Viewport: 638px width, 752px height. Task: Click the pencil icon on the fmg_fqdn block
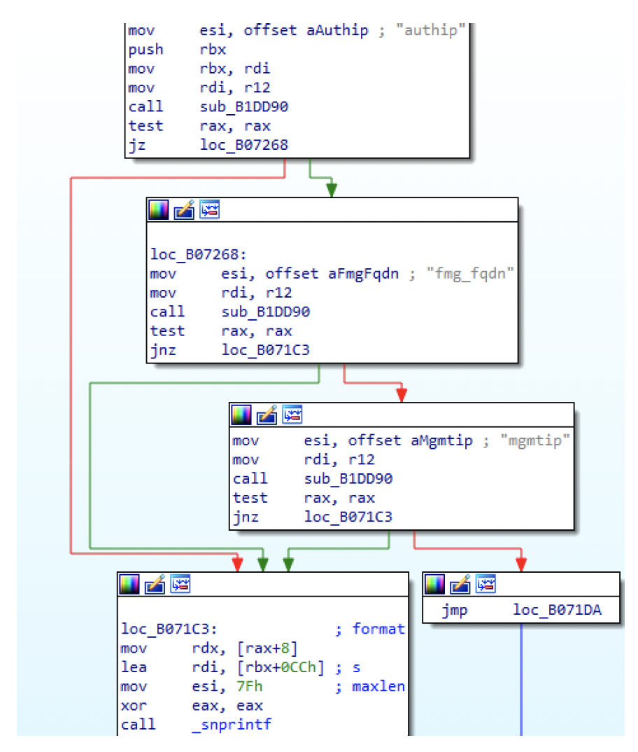pos(184,210)
